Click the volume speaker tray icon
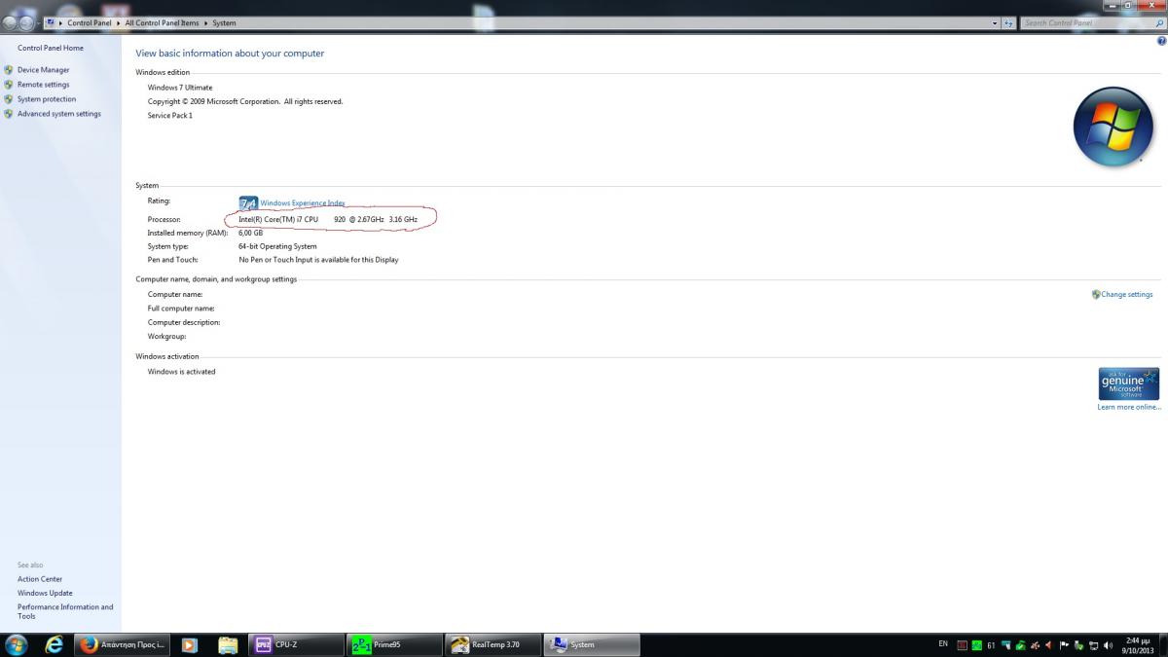 click(1108, 645)
